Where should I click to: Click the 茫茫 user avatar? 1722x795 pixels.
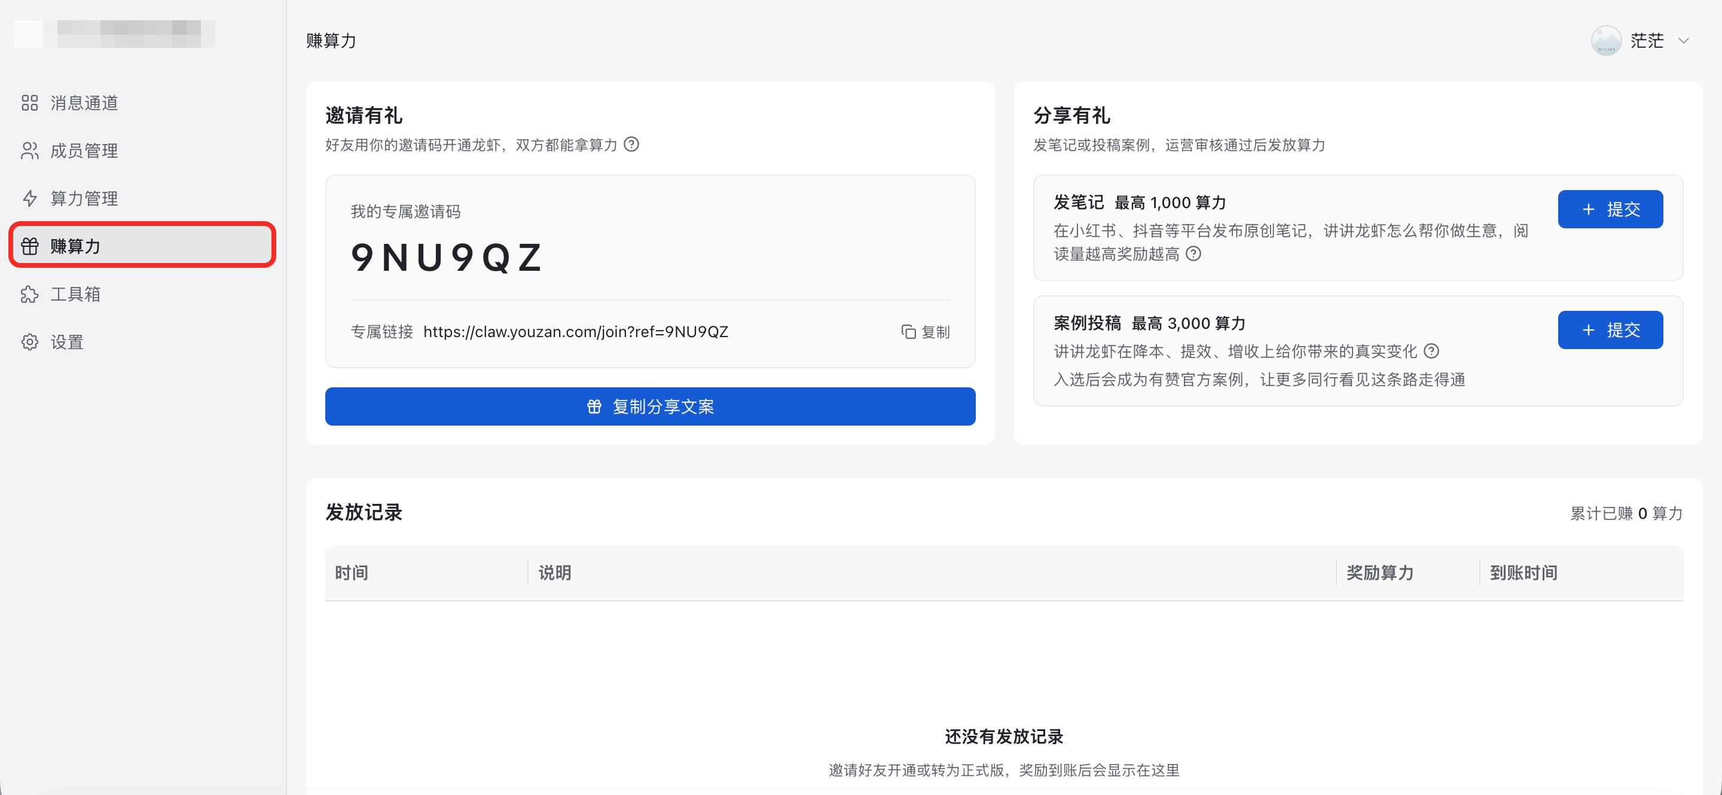pos(1607,41)
